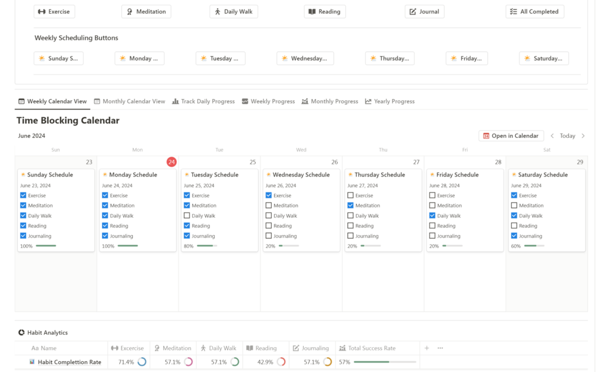Click the Habit Completion Rate row icon
The height and width of the screenshot is (372, 596).
[x=32, y=362]
